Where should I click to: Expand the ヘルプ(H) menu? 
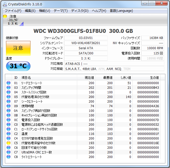click(x=99, y=11)
